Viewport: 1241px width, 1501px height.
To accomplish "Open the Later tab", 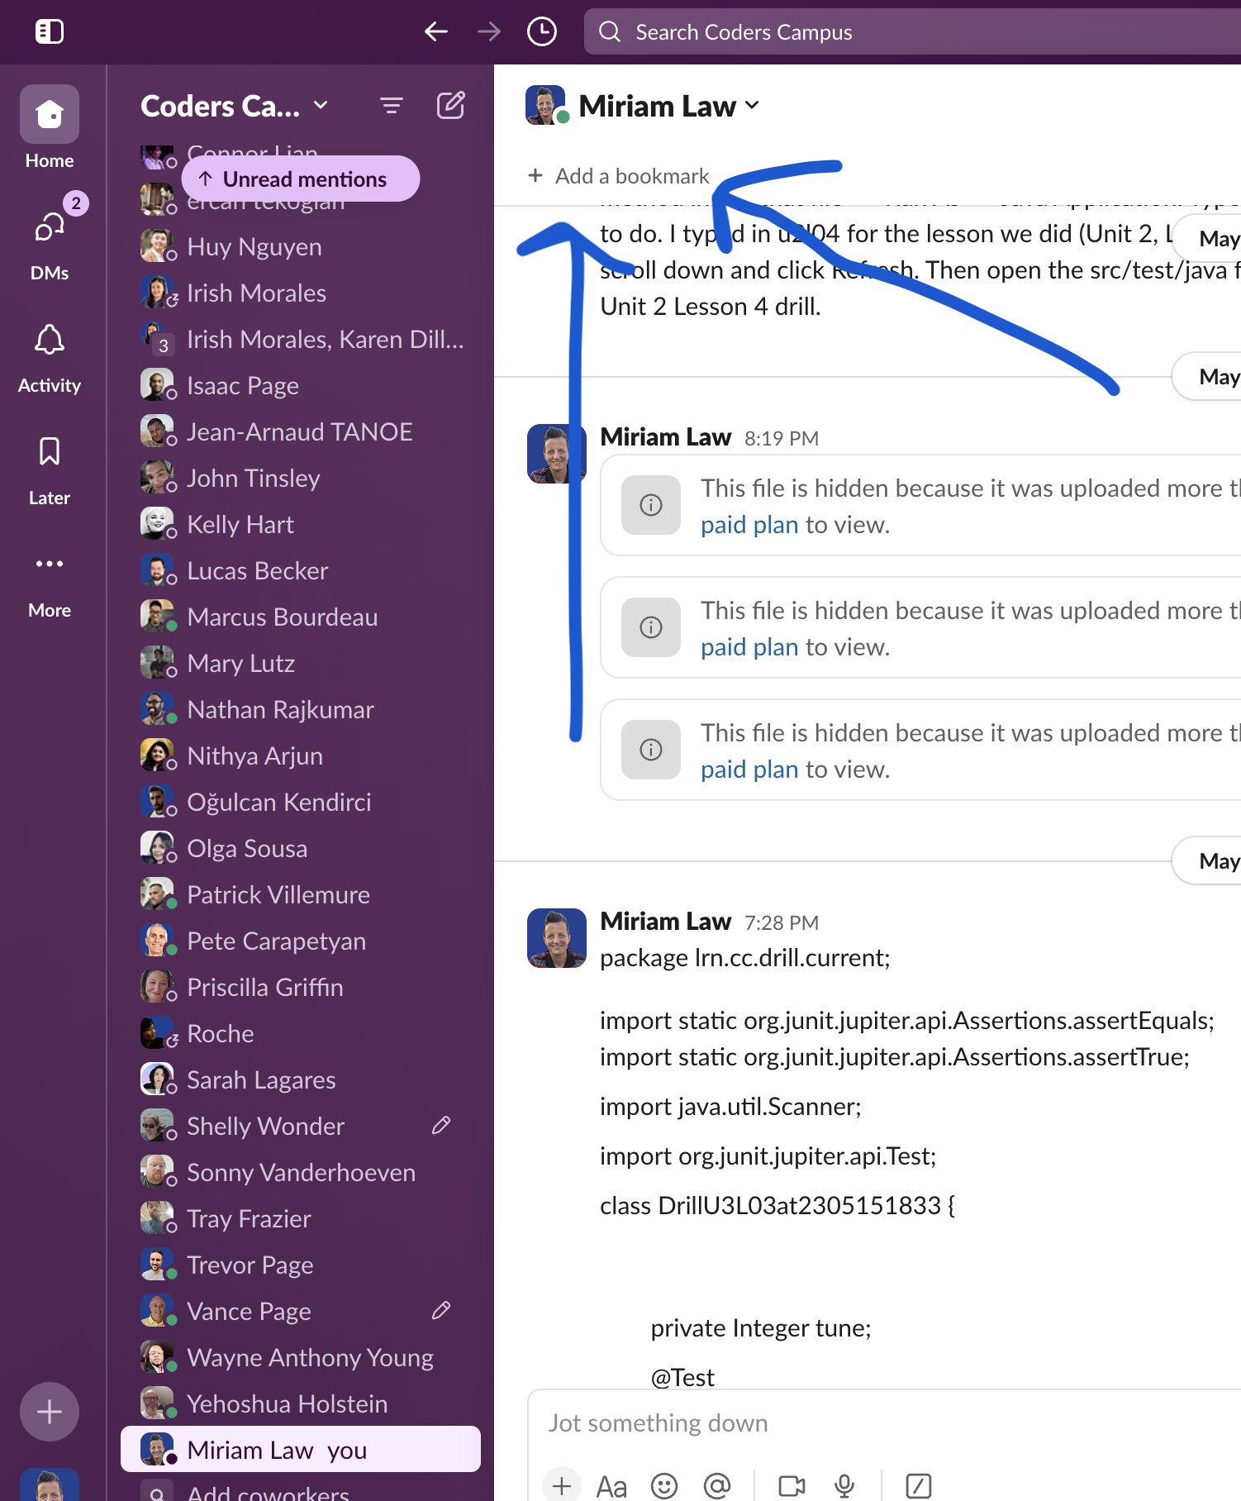I will coord(50,470).
